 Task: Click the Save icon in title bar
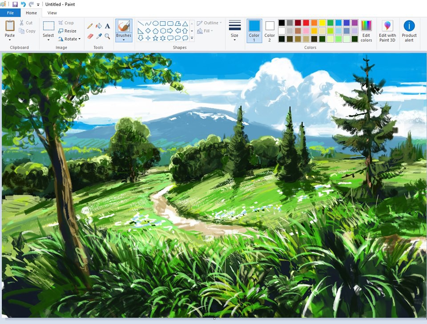coord(15,4)
